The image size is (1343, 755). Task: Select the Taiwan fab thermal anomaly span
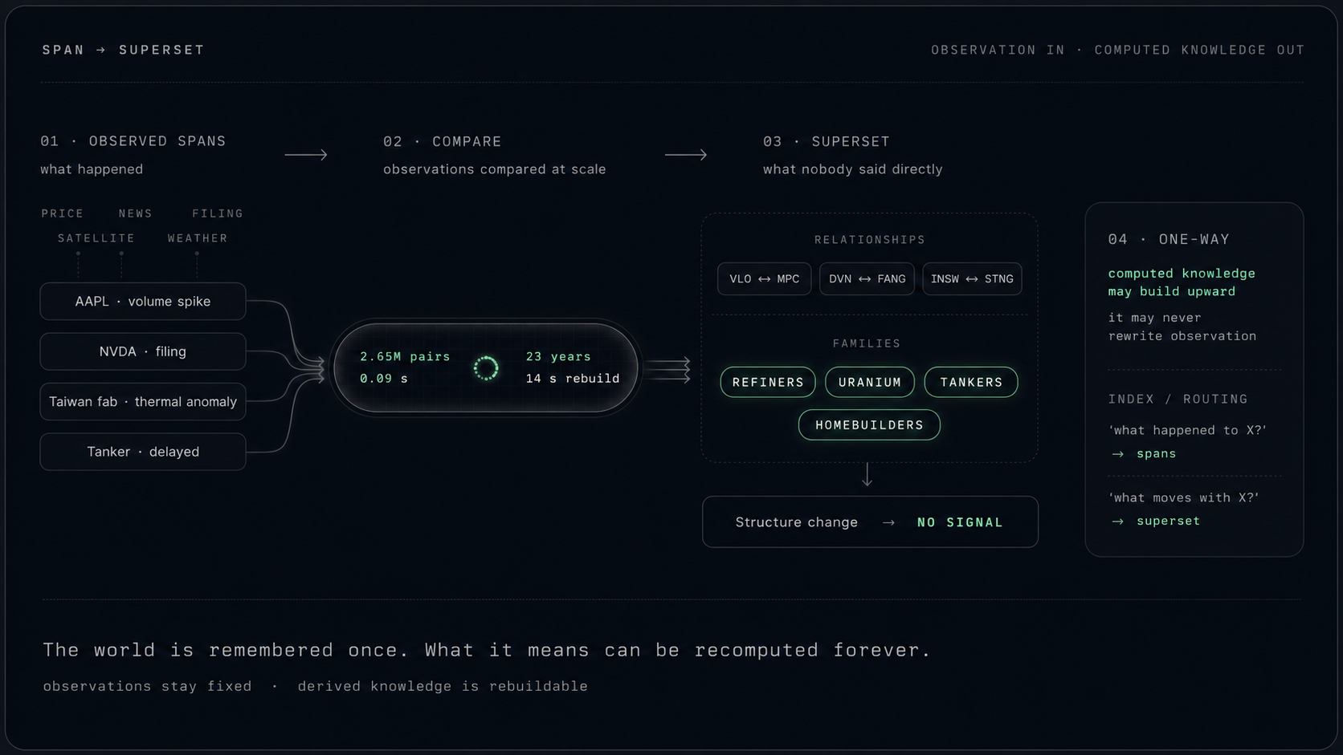(143, 401)
